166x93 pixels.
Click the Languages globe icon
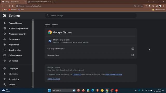tap(5, 68)
